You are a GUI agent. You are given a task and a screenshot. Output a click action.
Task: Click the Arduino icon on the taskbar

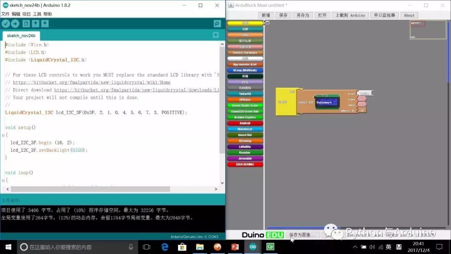click(x=253, y=247)
